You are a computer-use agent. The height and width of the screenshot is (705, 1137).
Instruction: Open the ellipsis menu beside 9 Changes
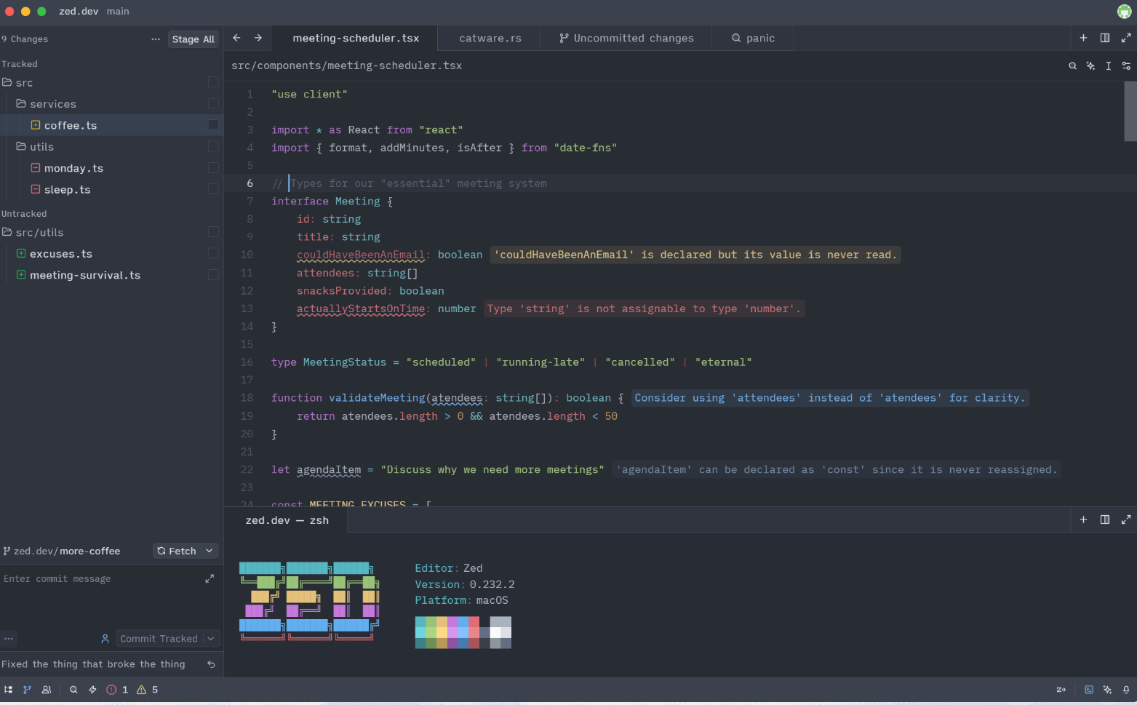point(155,39)
